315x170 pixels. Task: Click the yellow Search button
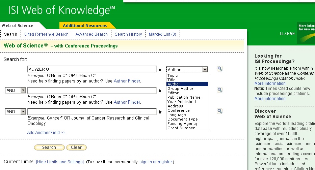(x=49, y=147)
